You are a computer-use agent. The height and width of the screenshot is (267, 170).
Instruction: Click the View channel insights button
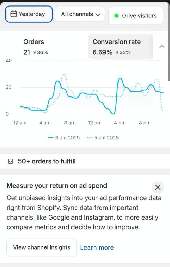[x=42, y=247]
